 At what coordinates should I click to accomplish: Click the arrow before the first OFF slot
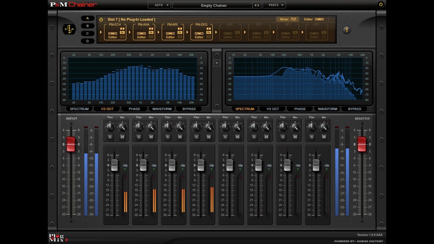(216, 32)
